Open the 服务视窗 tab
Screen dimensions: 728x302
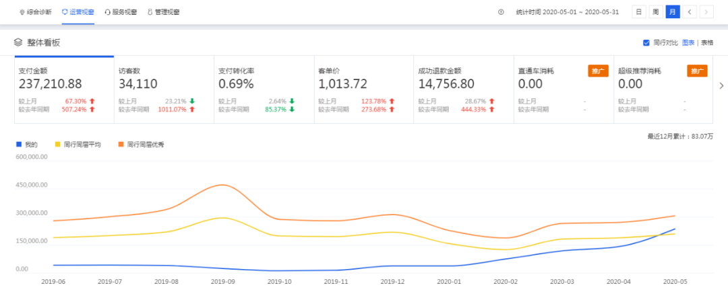(x=121, y=12)
